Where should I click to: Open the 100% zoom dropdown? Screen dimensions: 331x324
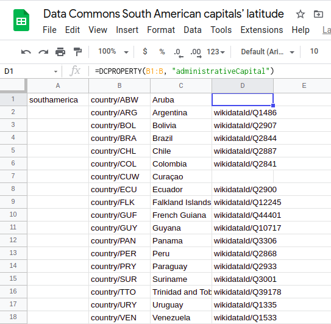(113, 52)
